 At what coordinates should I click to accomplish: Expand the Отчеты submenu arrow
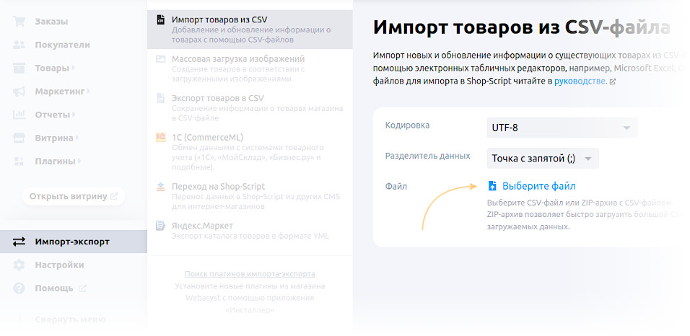click(74, 115)
